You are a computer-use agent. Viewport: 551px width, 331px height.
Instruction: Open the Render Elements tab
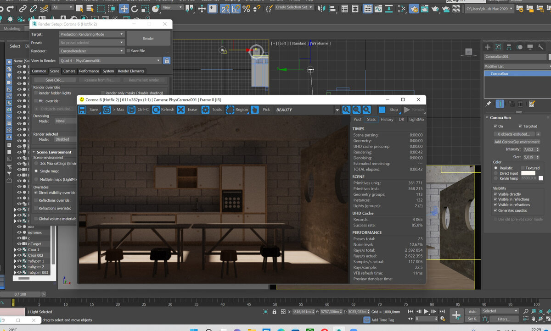(131, 71)
